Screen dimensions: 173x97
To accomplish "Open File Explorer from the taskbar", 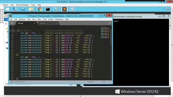I will [x=31, y=9].
